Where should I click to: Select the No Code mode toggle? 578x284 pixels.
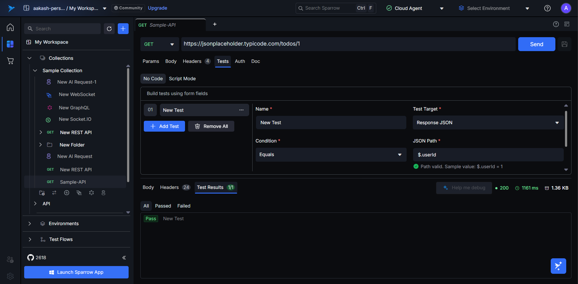click(153, 79)
